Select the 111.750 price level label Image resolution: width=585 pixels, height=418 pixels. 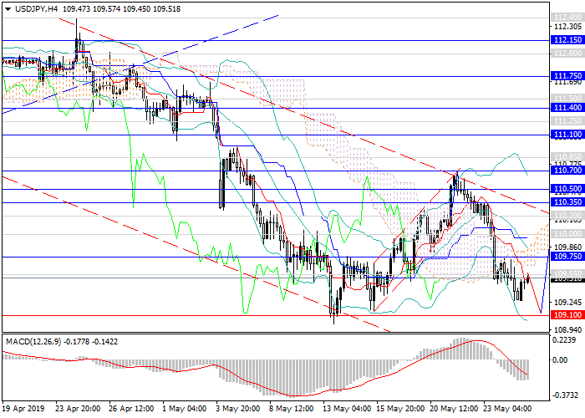tap(567, 75)
